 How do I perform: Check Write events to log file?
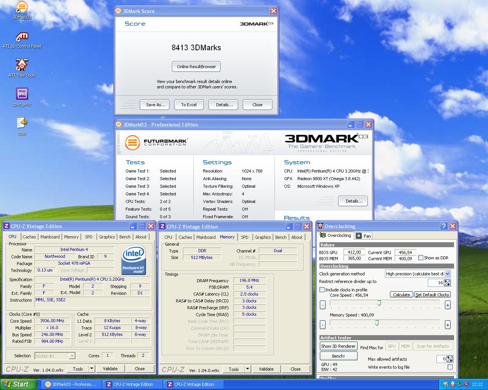point(450,367)
